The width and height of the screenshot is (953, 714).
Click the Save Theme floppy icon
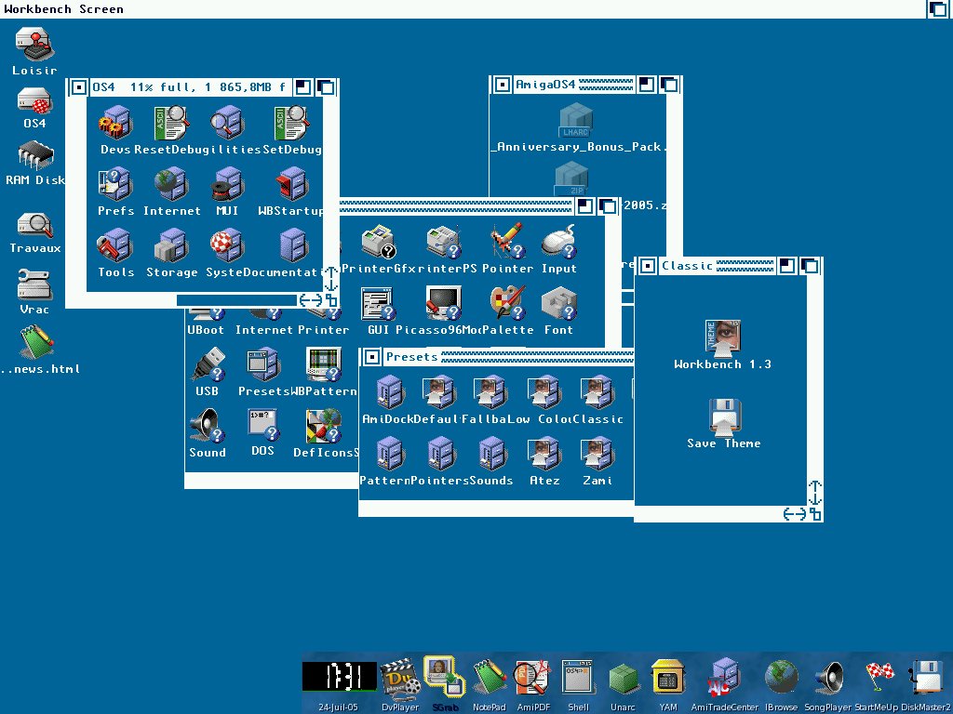(724, 416)
